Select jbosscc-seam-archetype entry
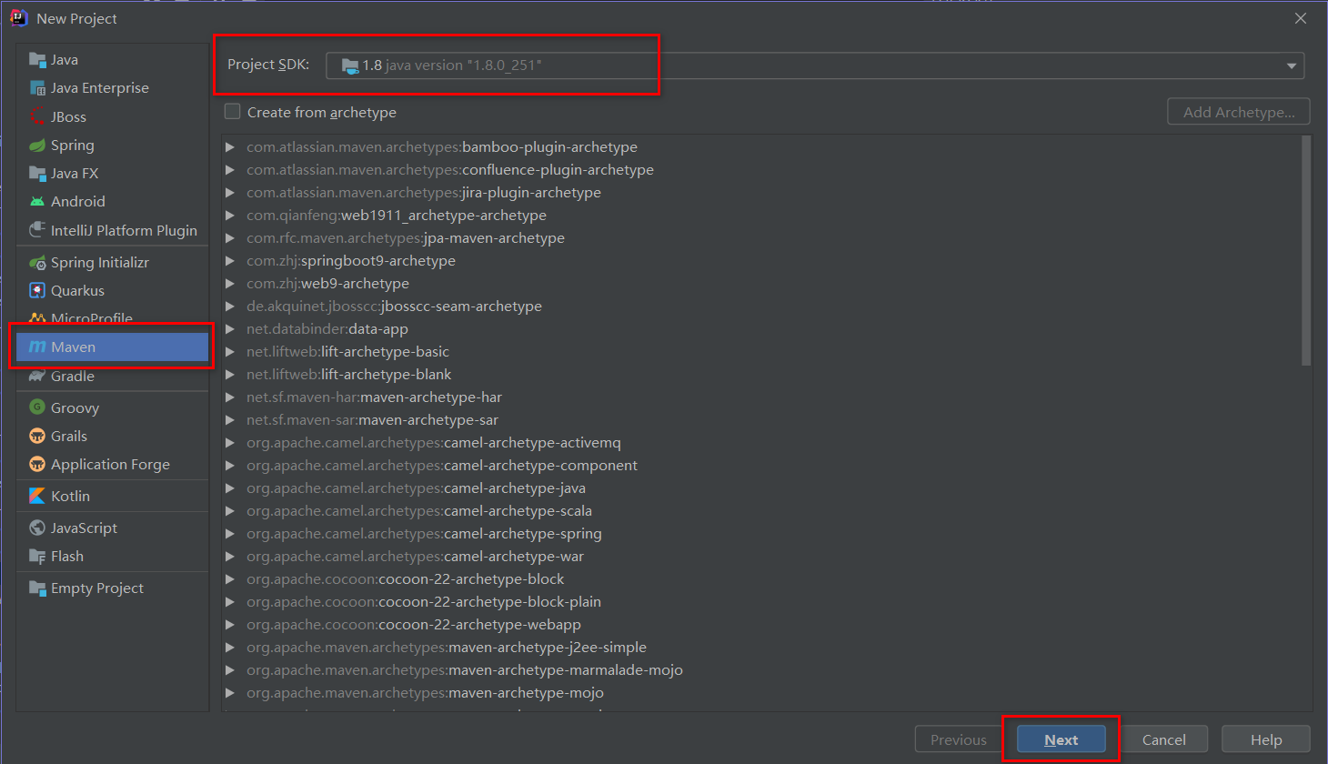This screenshot has height=764, width=1328. pos(394,307)
